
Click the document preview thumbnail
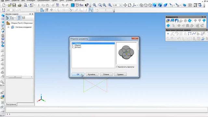[x=126, y=53]
